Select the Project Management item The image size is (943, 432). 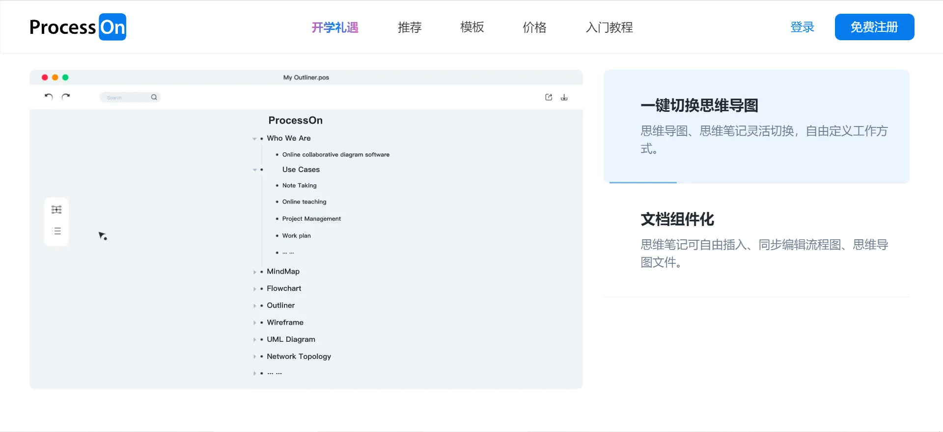point(311,219)
